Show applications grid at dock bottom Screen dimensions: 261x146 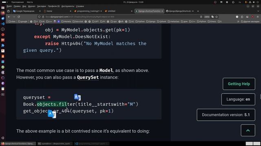point(3,138)
